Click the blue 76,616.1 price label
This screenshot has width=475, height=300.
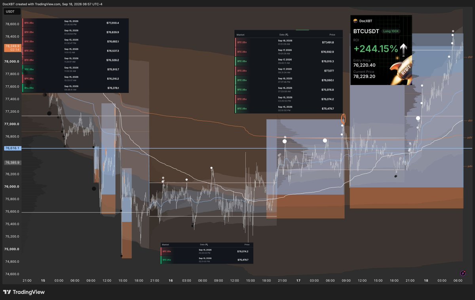12,148
